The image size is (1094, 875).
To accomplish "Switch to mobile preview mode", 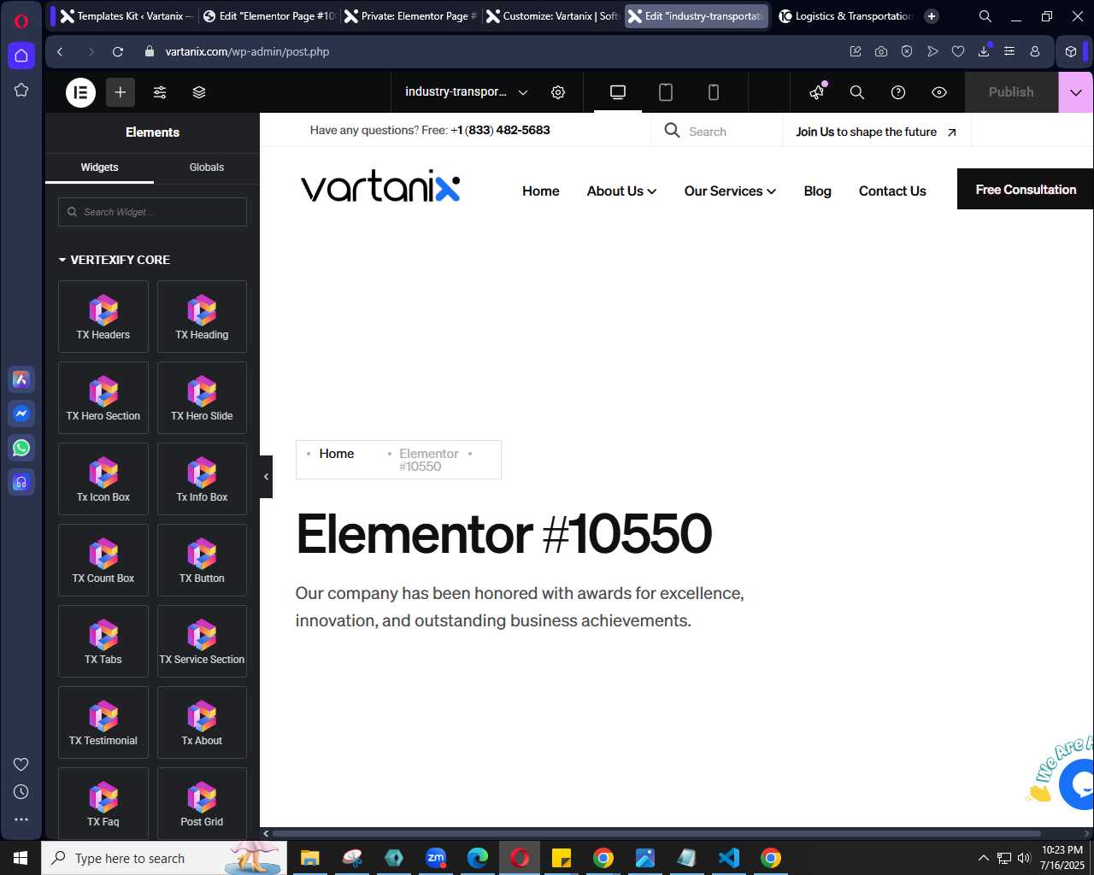I will tap(714, 92).
